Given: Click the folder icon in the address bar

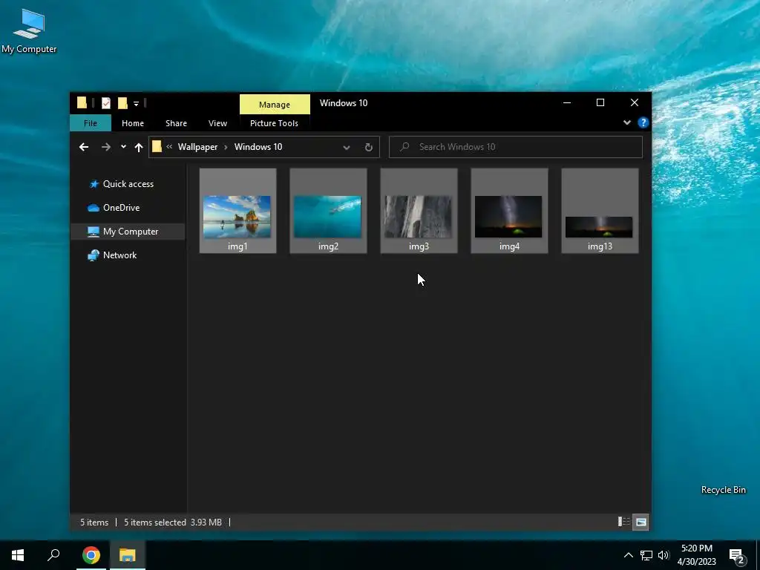Looking at the screenshot, I should pos(157,146).
